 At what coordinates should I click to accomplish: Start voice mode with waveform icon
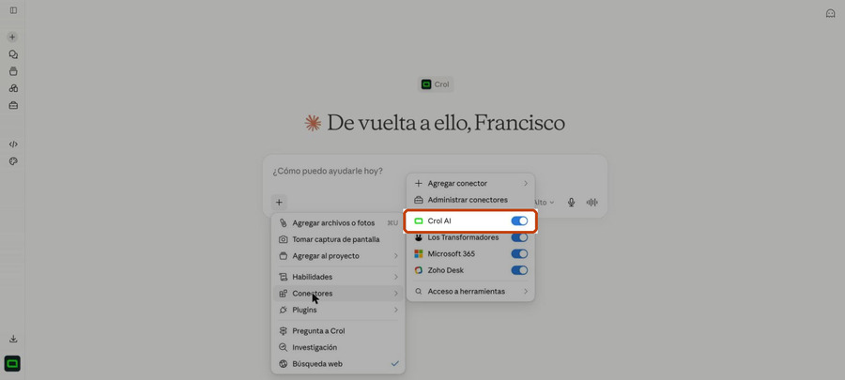tap(591, 203)
